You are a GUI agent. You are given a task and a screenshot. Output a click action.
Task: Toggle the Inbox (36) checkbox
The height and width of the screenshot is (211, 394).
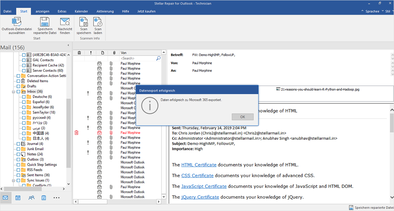pyautogui.click(x=18, y=91)
